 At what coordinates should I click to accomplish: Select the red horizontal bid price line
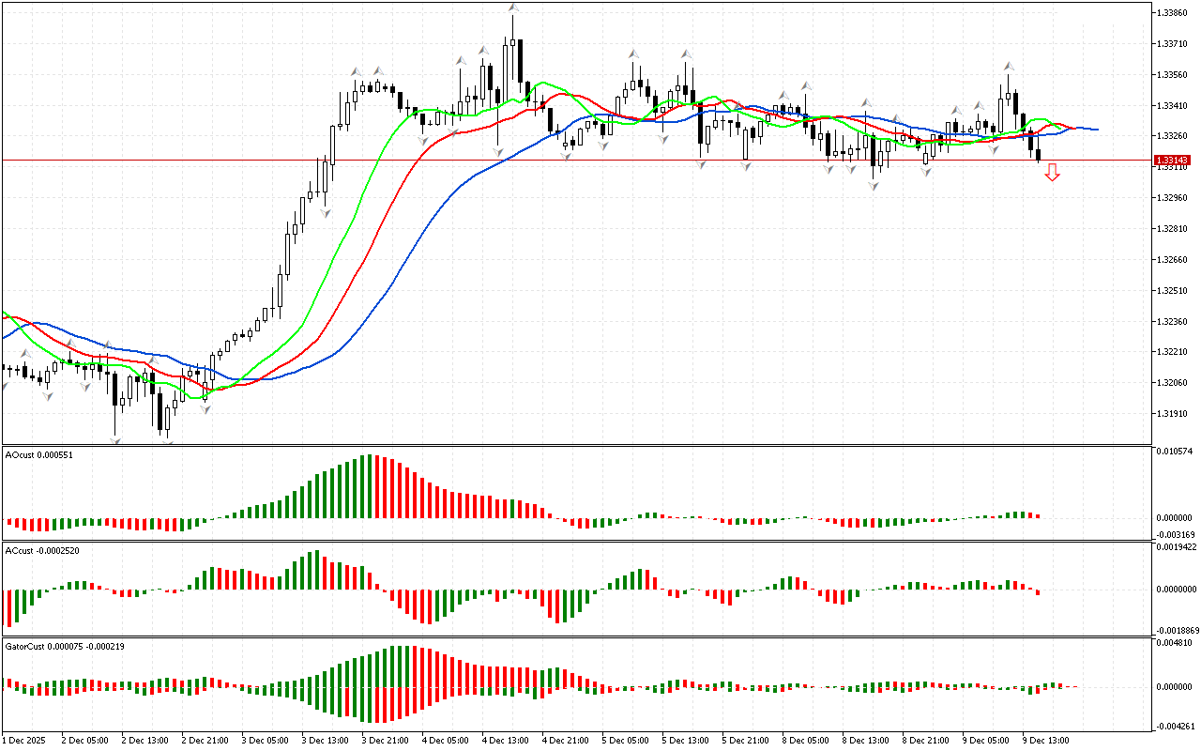pyautogui.click(x=563, y=161)
